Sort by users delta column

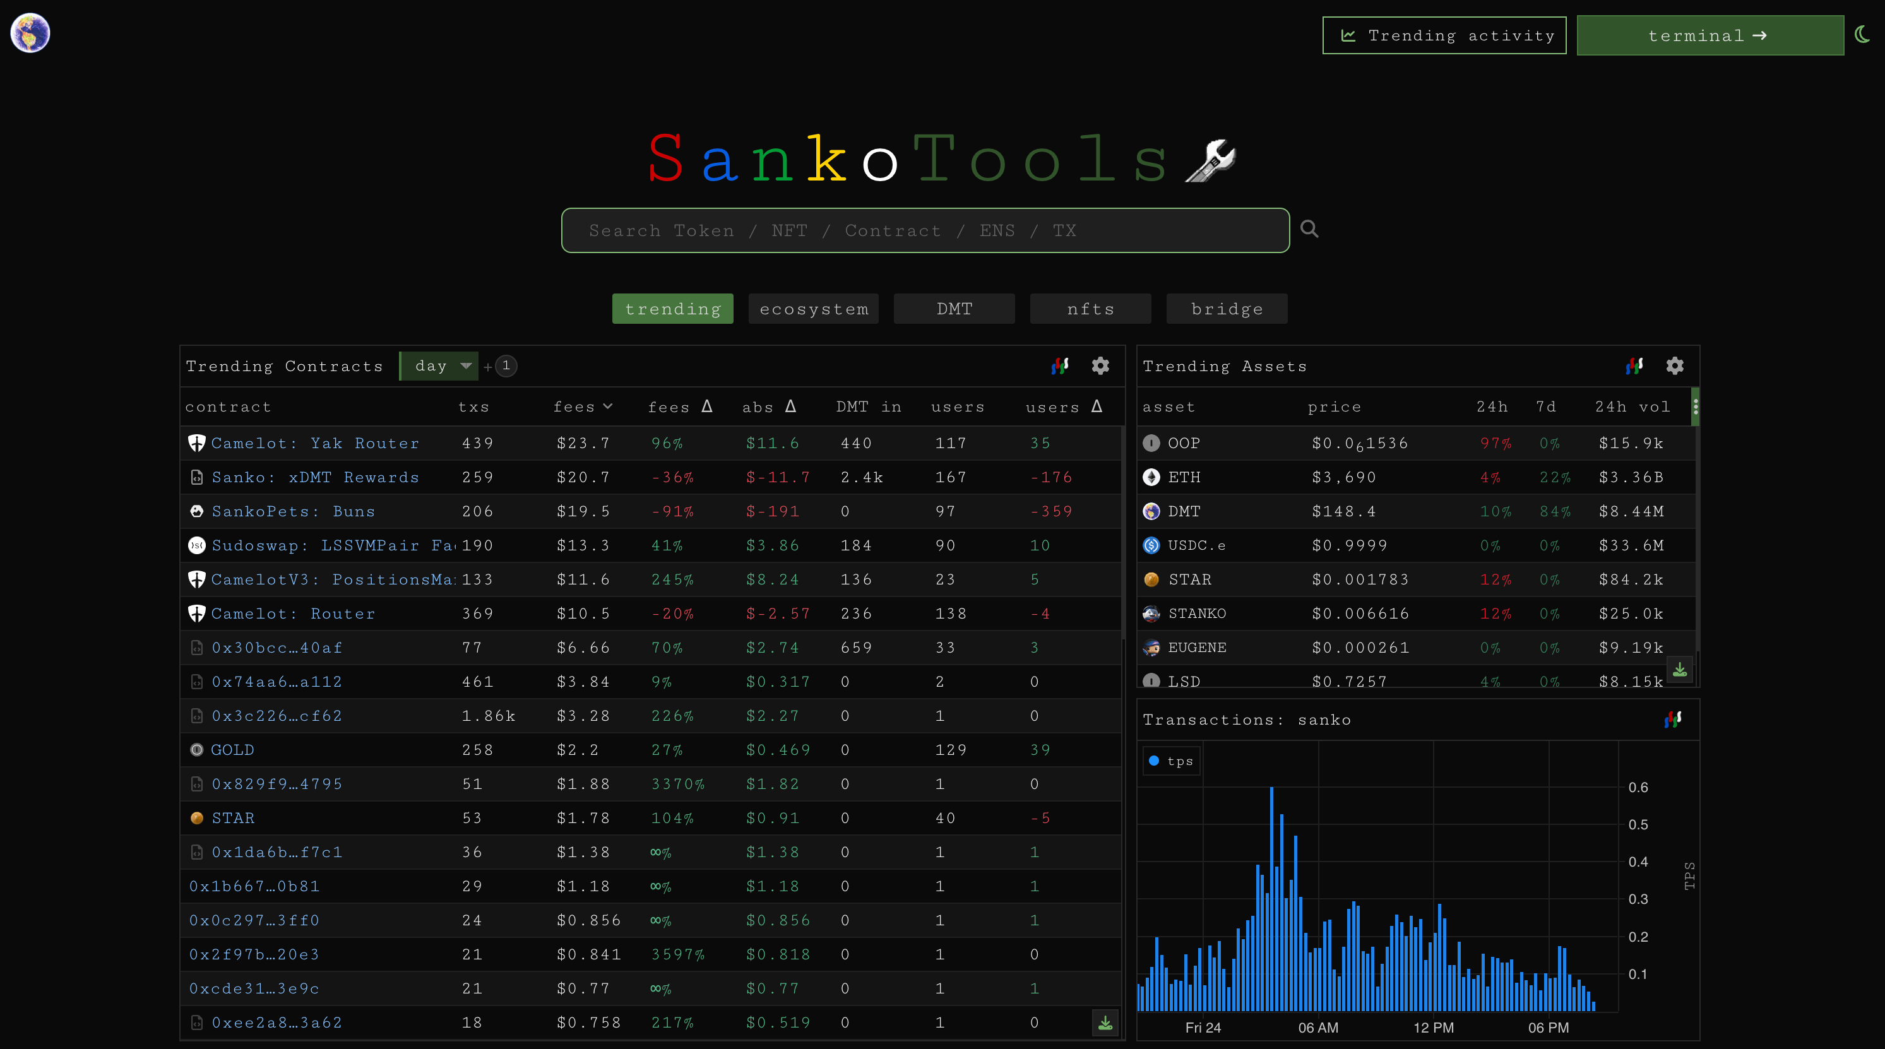pos(1064,406)
